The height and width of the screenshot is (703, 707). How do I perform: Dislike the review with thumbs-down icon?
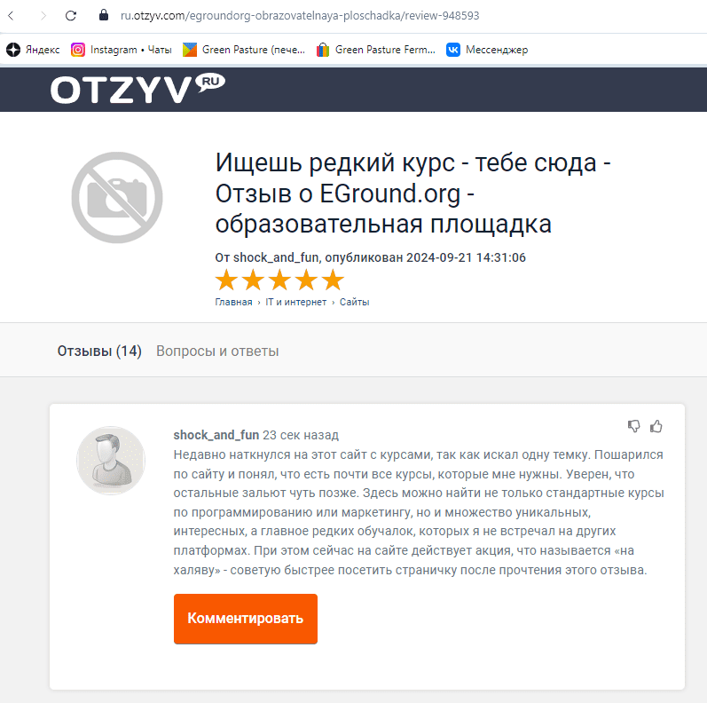tap(634, 426)
